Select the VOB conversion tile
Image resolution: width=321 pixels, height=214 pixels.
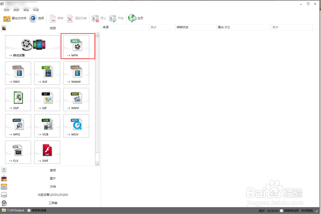click(x=47, y=126)
